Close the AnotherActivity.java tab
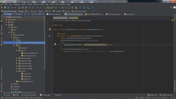This screenshot has height=99, width=176. click(82, 14)
